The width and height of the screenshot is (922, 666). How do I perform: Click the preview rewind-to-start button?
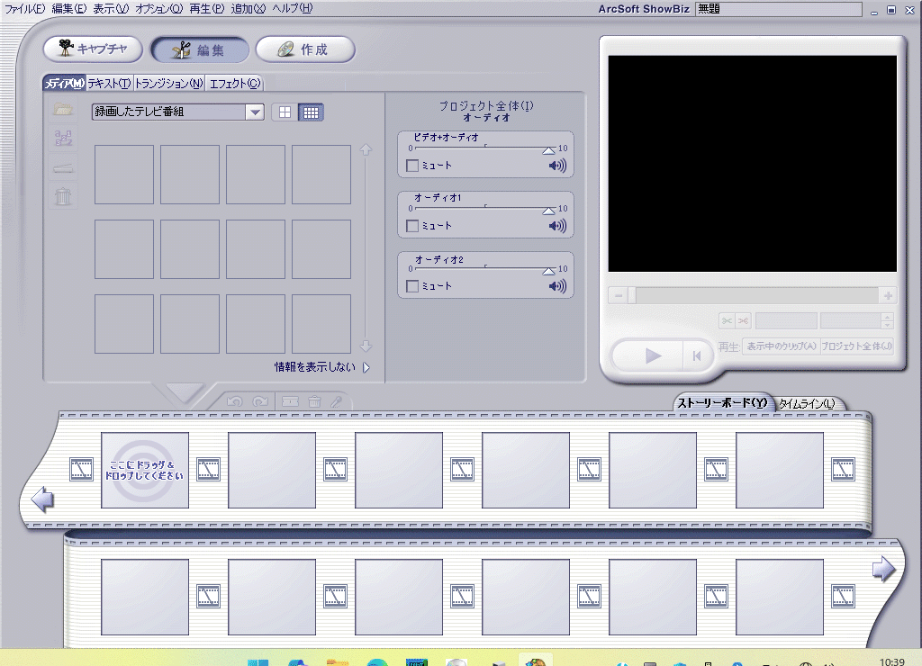coord(697,355)
